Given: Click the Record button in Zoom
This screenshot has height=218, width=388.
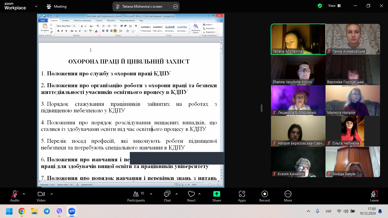Looking at the screenshot, I should pyautogui.click(x=264, y=196).
